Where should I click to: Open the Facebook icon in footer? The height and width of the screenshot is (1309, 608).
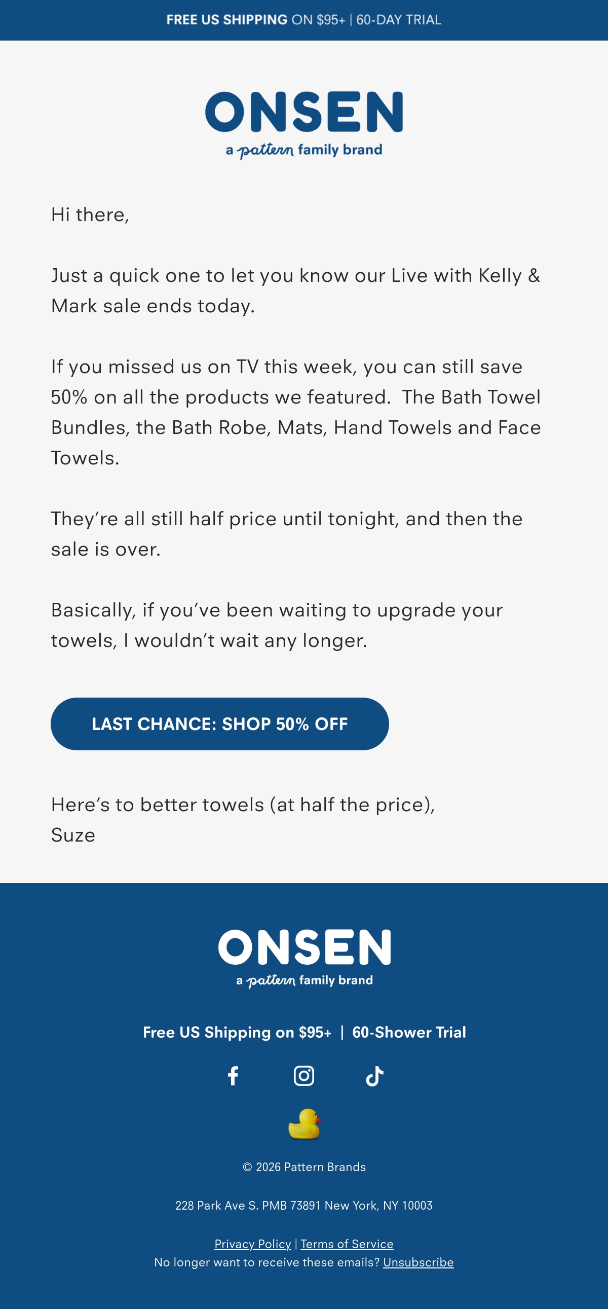[x=233, y=1076]
